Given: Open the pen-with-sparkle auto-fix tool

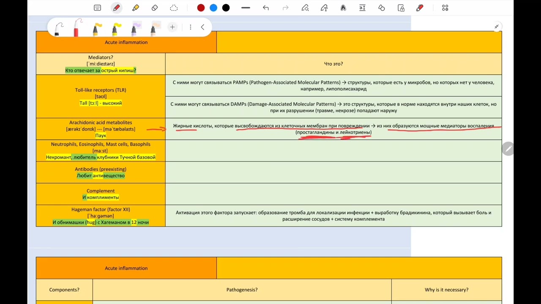Looking at the screenshot, I should pyautogui.click(x=305, y=8).
